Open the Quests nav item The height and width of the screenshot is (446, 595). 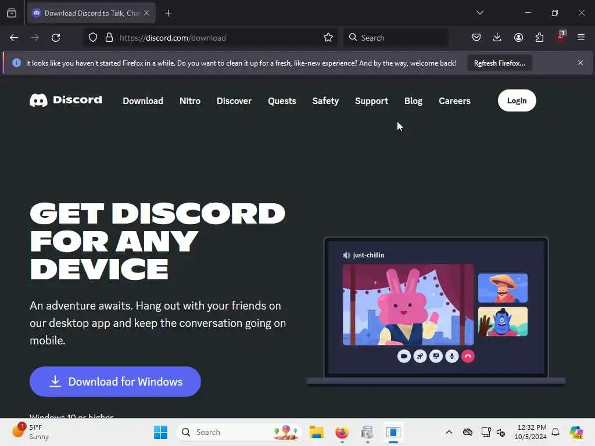pos(282,101)
